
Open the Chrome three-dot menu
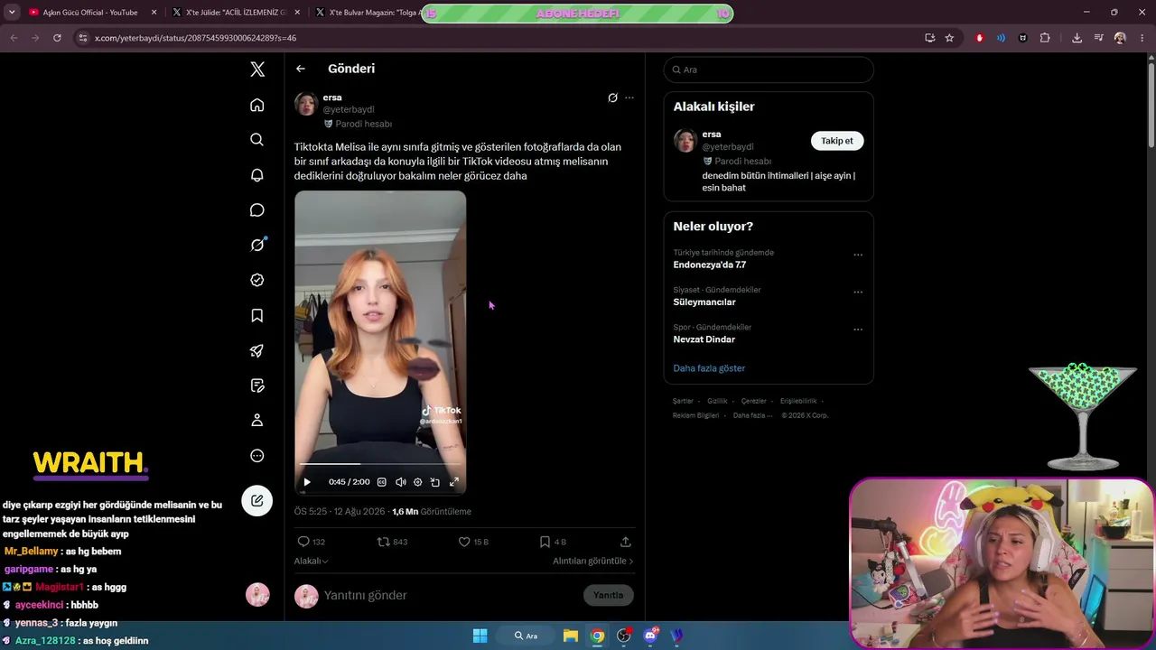[x=1142, y=38]
